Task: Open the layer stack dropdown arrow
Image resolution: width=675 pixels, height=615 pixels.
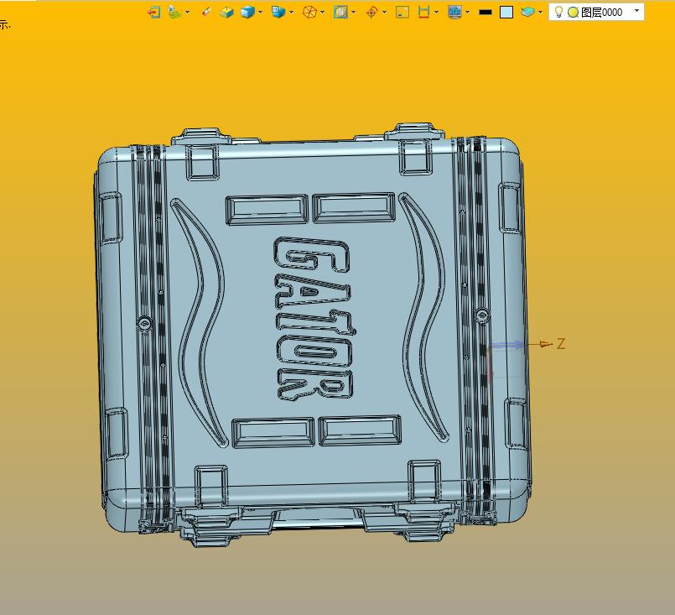Action: pyautogui.click(x=540, y=12)
